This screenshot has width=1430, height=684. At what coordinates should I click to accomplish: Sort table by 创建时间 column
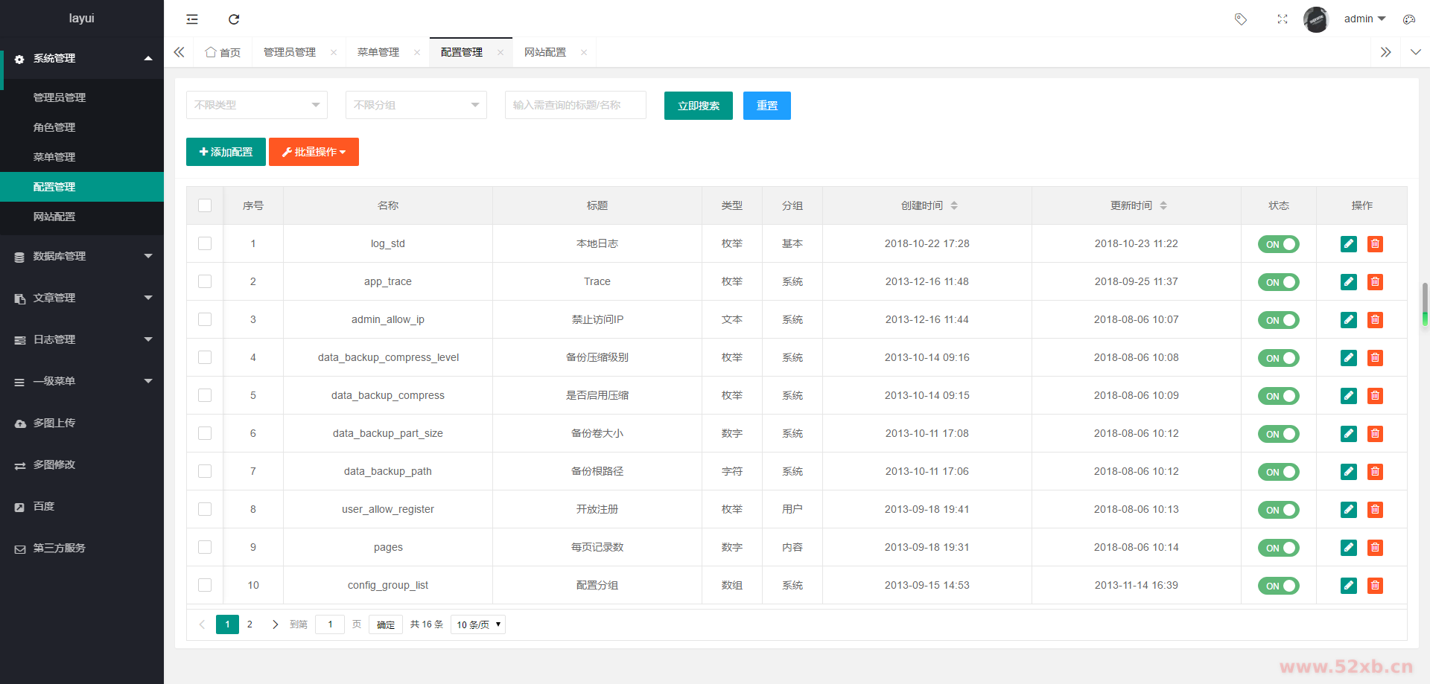(x=953, y=205)
